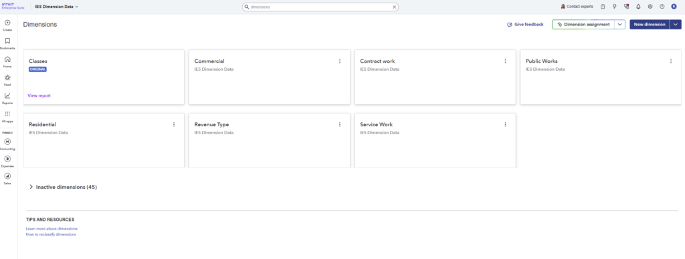Open the chat icon with the notification dot

pyautogui.click(x=626, y=7)
